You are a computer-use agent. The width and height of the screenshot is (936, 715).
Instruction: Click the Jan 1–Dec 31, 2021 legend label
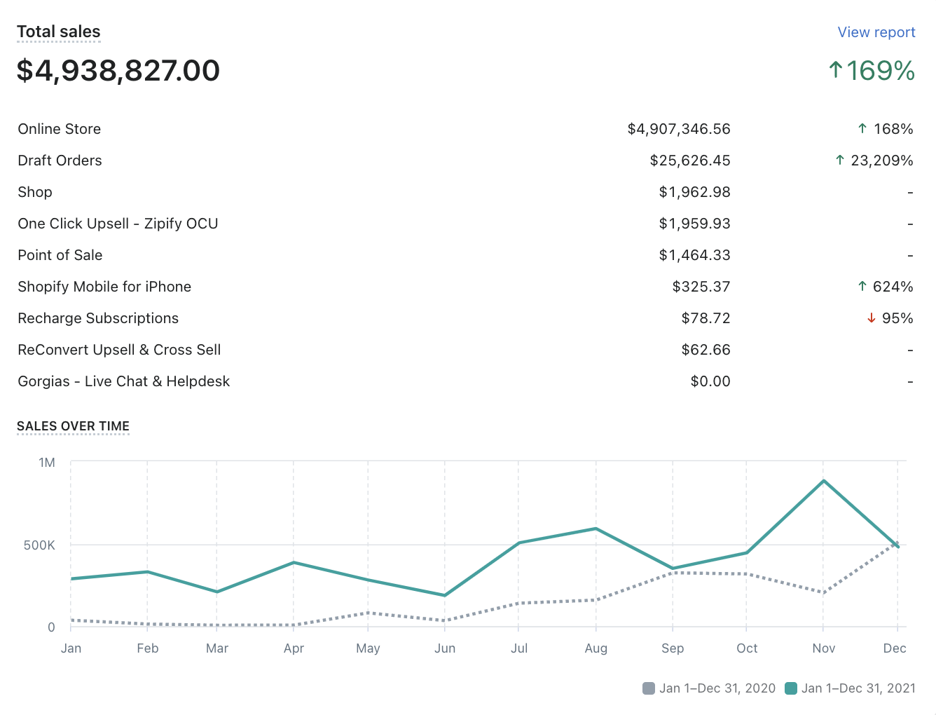click(x=858, y=688)
